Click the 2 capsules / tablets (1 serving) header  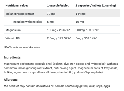pyautogui.click(x=96, y=5)
